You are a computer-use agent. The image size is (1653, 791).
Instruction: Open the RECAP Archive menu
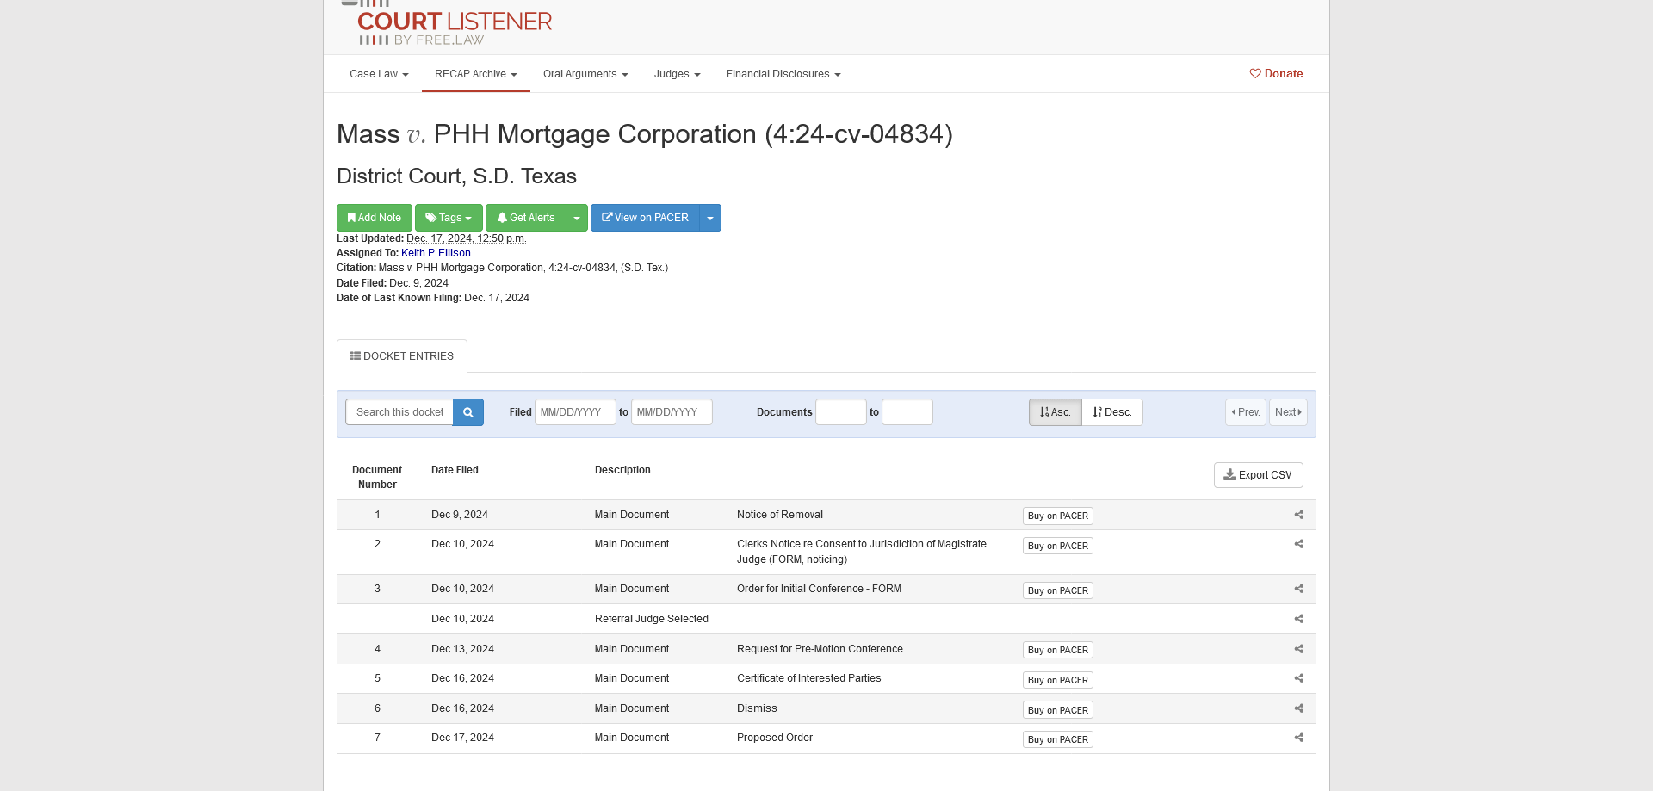pos(476,74)
